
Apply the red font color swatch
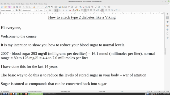[x=73, y=10]
